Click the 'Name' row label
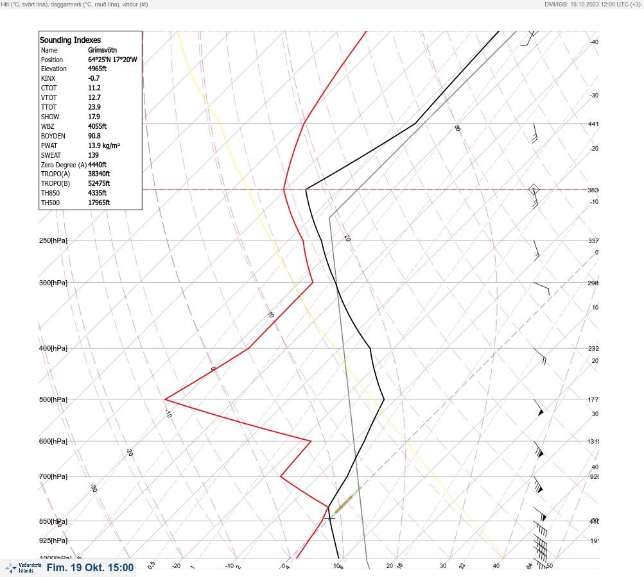Viewport: 644px width, 577px height. coord(49,50)
